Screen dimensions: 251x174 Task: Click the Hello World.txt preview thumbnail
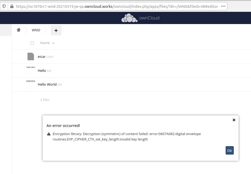pos(30,84)
